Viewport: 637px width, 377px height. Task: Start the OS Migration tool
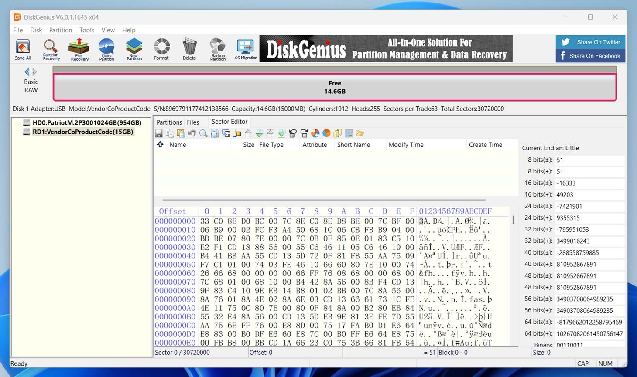point(246,49)
